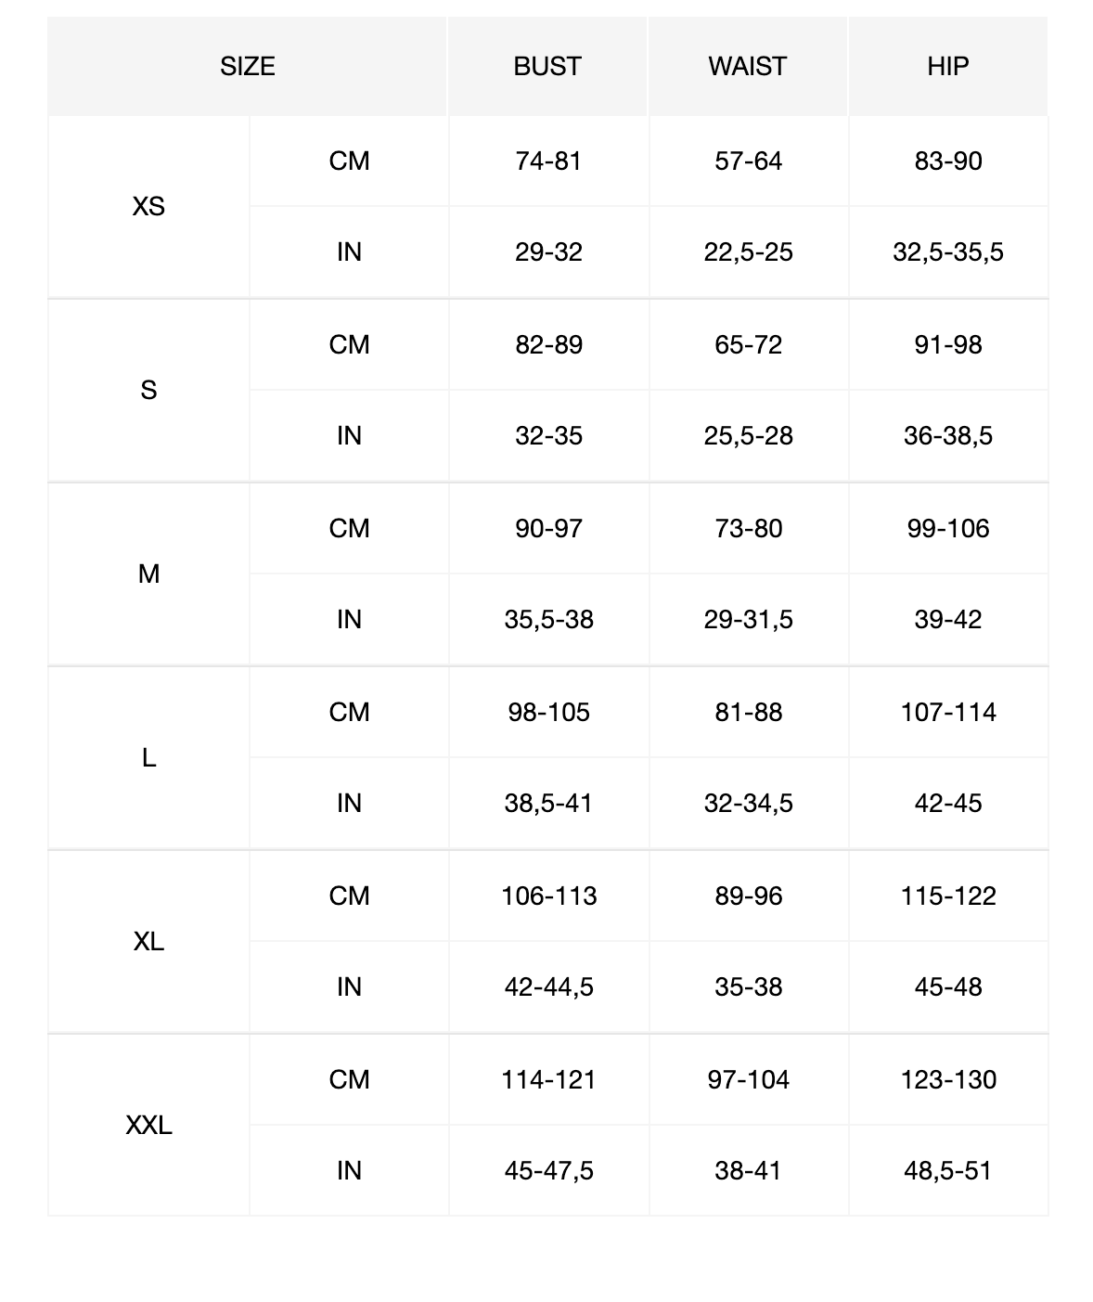Select the M size row label

pos(148,574)
